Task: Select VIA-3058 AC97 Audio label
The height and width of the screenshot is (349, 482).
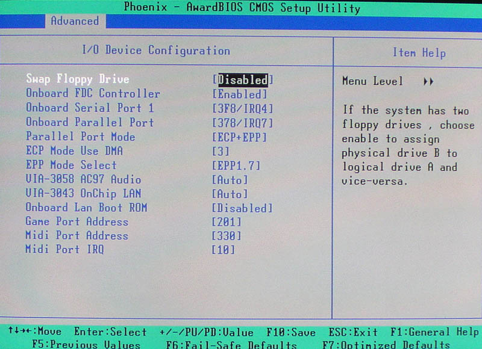Action: point(84,179)
